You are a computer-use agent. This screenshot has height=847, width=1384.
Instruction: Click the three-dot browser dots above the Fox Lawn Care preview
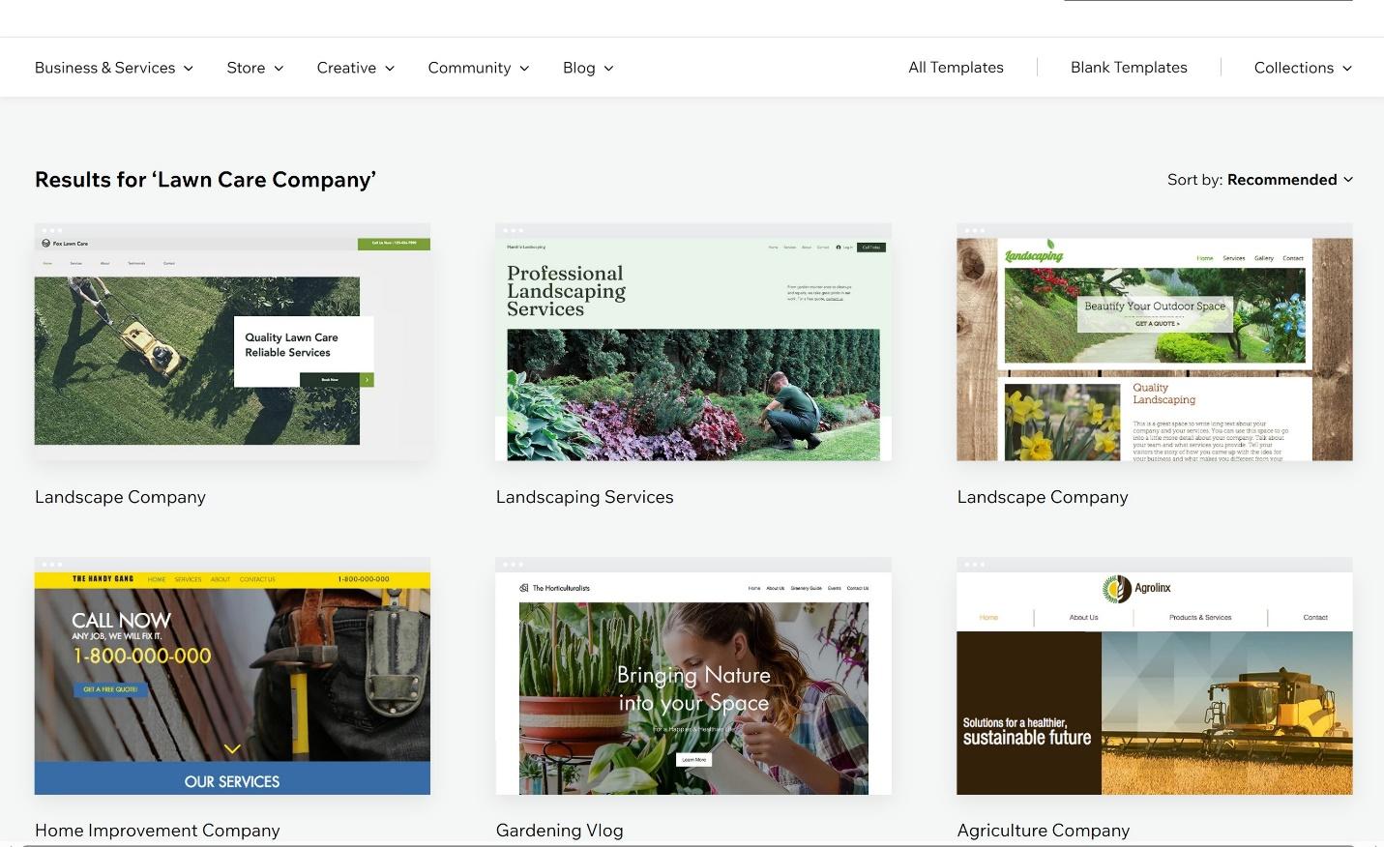tap(51, 231)
